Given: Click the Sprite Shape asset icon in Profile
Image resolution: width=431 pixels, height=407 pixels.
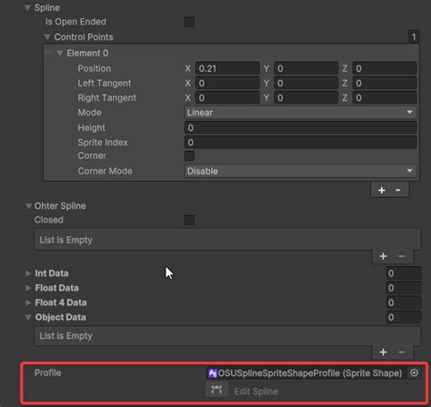Looking at the screenshot, I should tap(213, 373).
